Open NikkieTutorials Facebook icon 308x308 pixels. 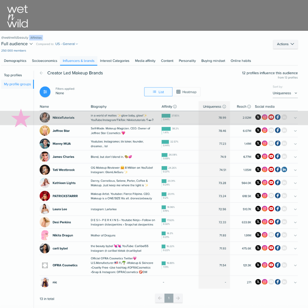click(278, 117)
